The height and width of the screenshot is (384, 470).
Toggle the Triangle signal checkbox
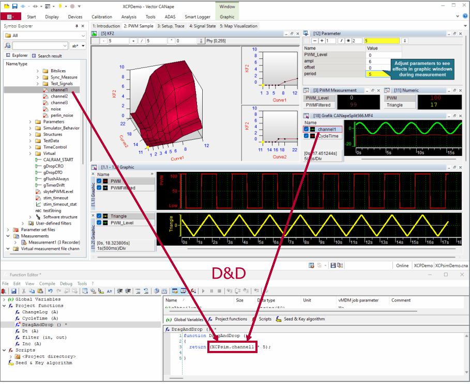99,216
